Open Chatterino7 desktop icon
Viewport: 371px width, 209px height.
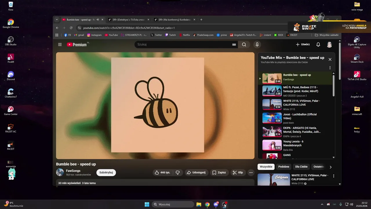pos(11,93)
